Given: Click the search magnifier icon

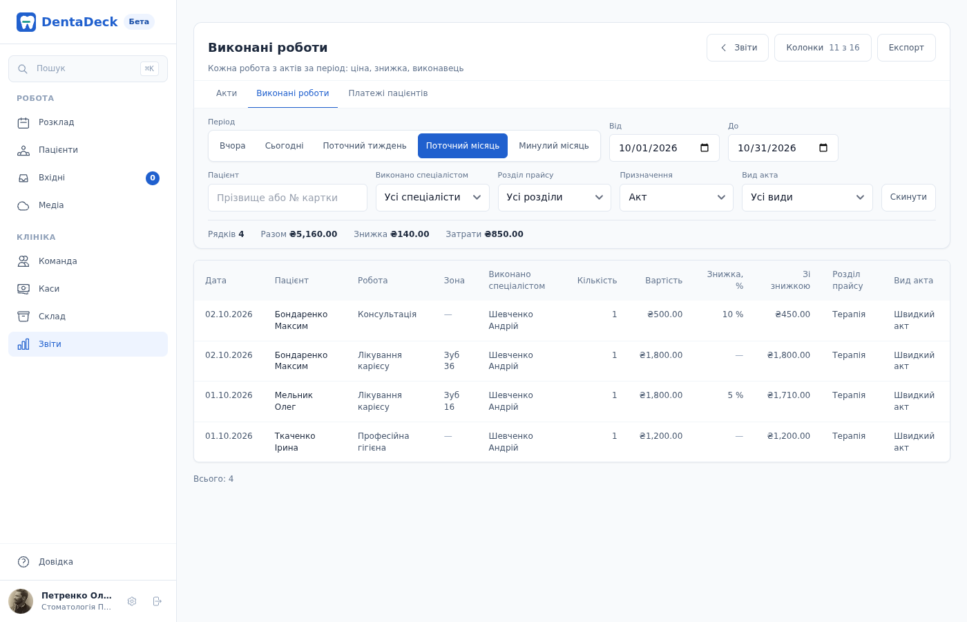Looking at the screenshot, I should (x=23, y=69).
